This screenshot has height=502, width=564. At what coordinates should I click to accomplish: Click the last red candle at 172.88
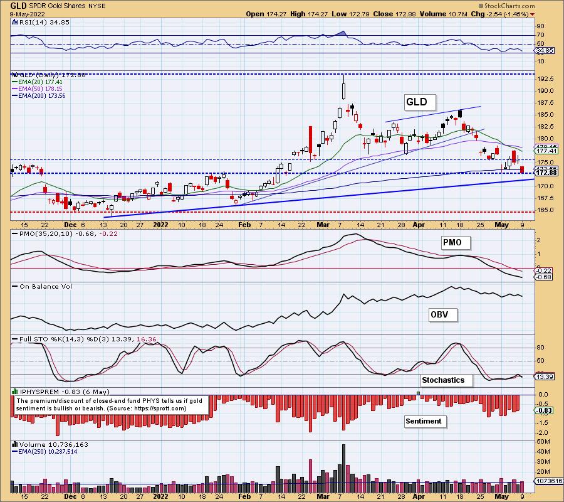[x=522, y=169]
